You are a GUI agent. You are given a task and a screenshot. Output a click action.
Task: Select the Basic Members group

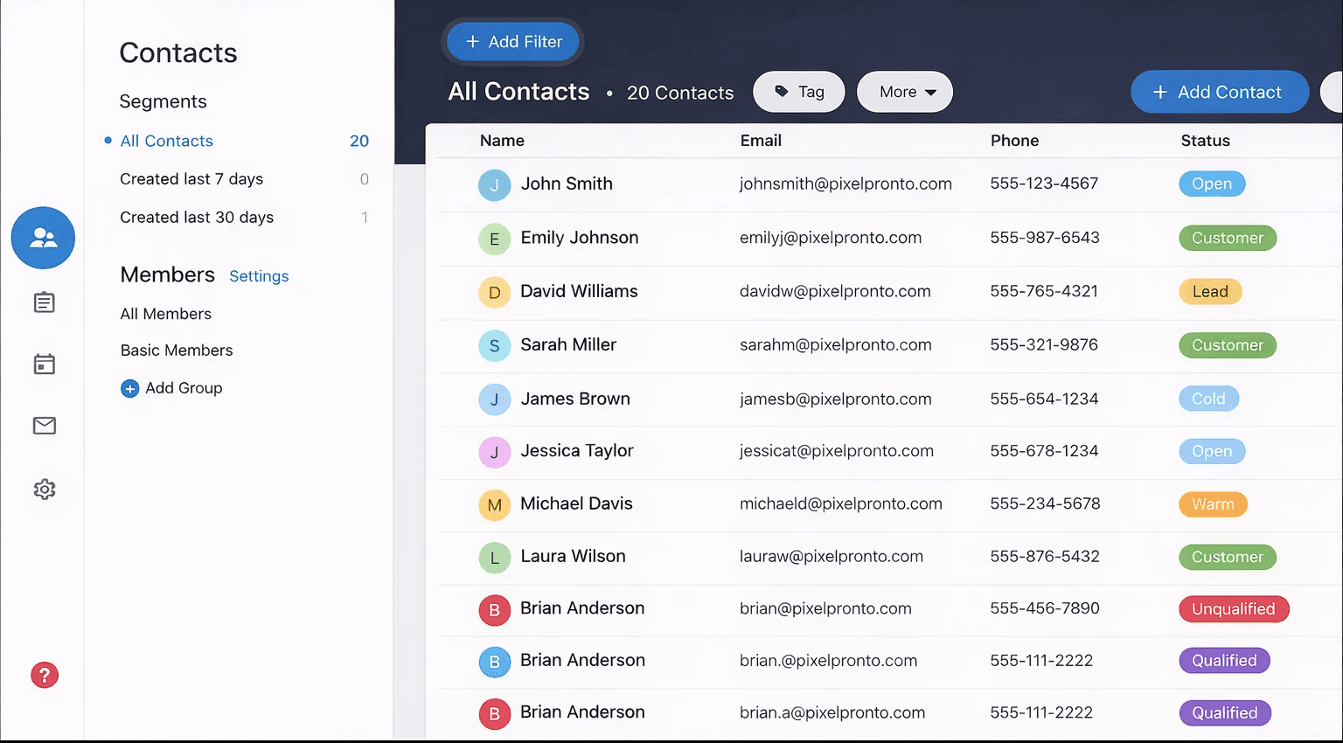coord(176,350)
